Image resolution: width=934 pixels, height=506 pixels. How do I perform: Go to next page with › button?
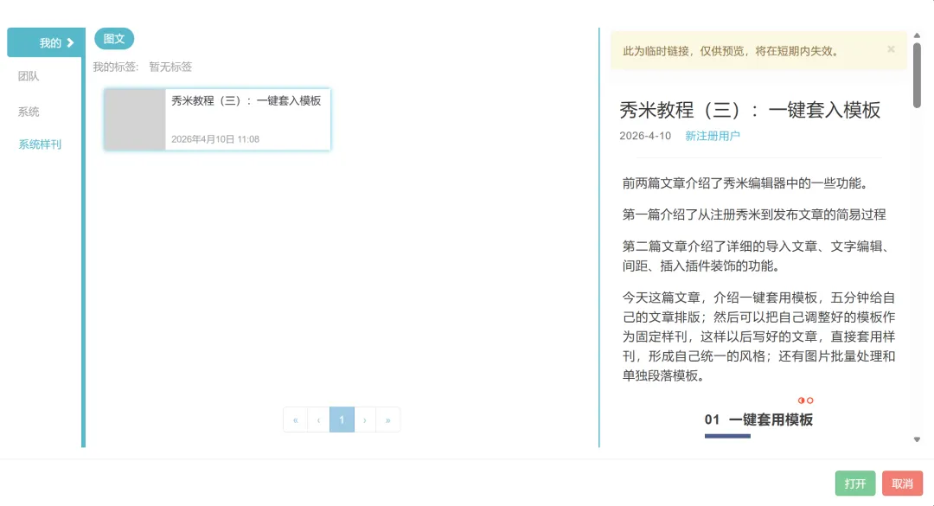pyautogui.click(x=365, y=420)
